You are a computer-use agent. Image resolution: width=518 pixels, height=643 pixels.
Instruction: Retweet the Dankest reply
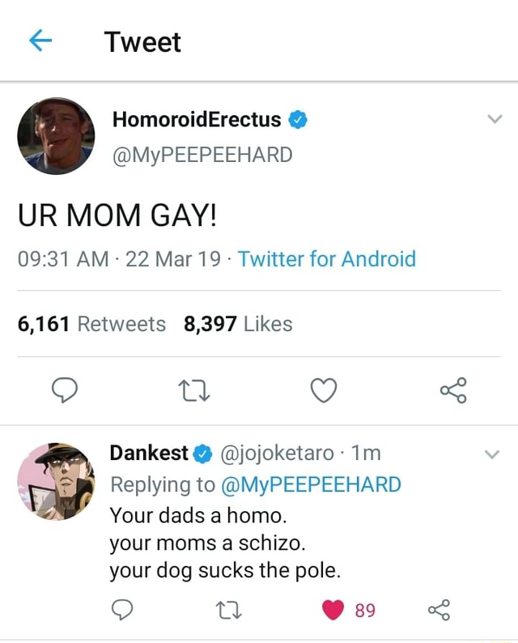pyautogui.click(x=230, y=610)
